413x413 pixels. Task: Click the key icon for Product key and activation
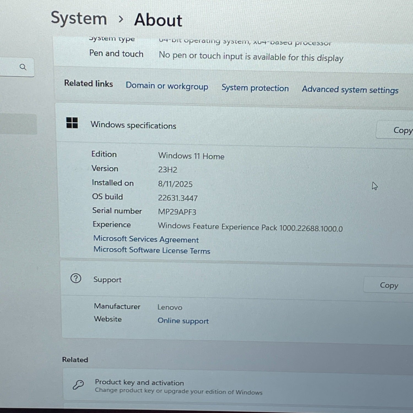(78, 385)
